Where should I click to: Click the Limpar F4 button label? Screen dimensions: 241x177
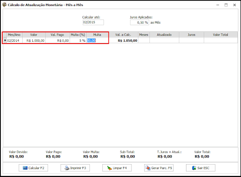[120, 168]
